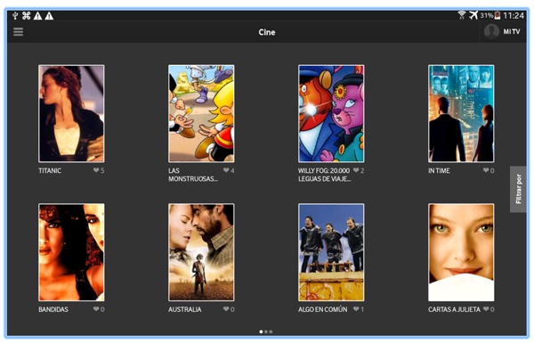Like Cartas a Julieta with heart
Viewport: 534px width, 344px height.
(486, 309)
